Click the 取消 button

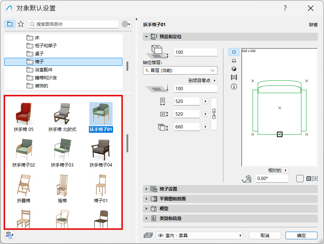click(x=265, y=235)
